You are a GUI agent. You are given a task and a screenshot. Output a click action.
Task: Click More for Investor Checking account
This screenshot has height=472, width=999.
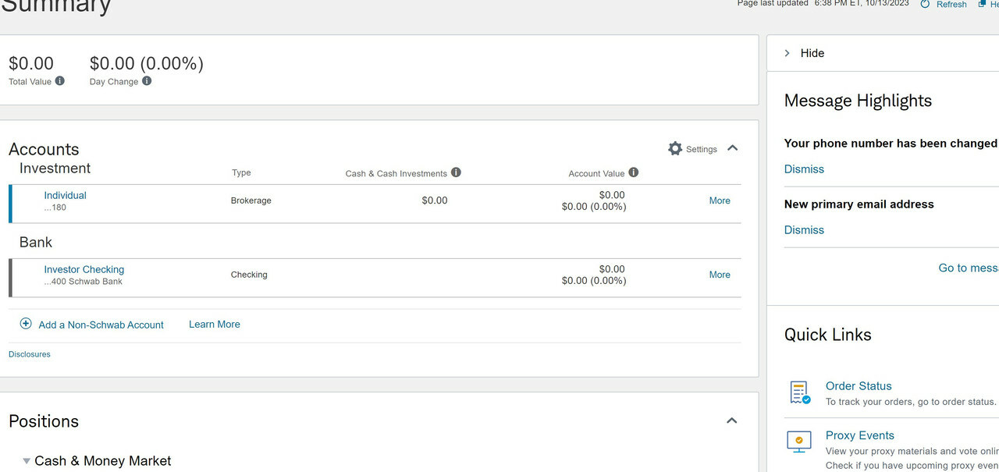point(720,275)
